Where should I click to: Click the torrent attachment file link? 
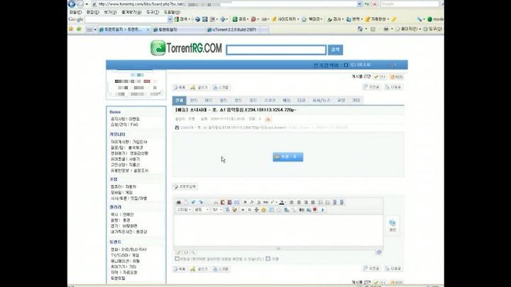click(x=233, y=128)
